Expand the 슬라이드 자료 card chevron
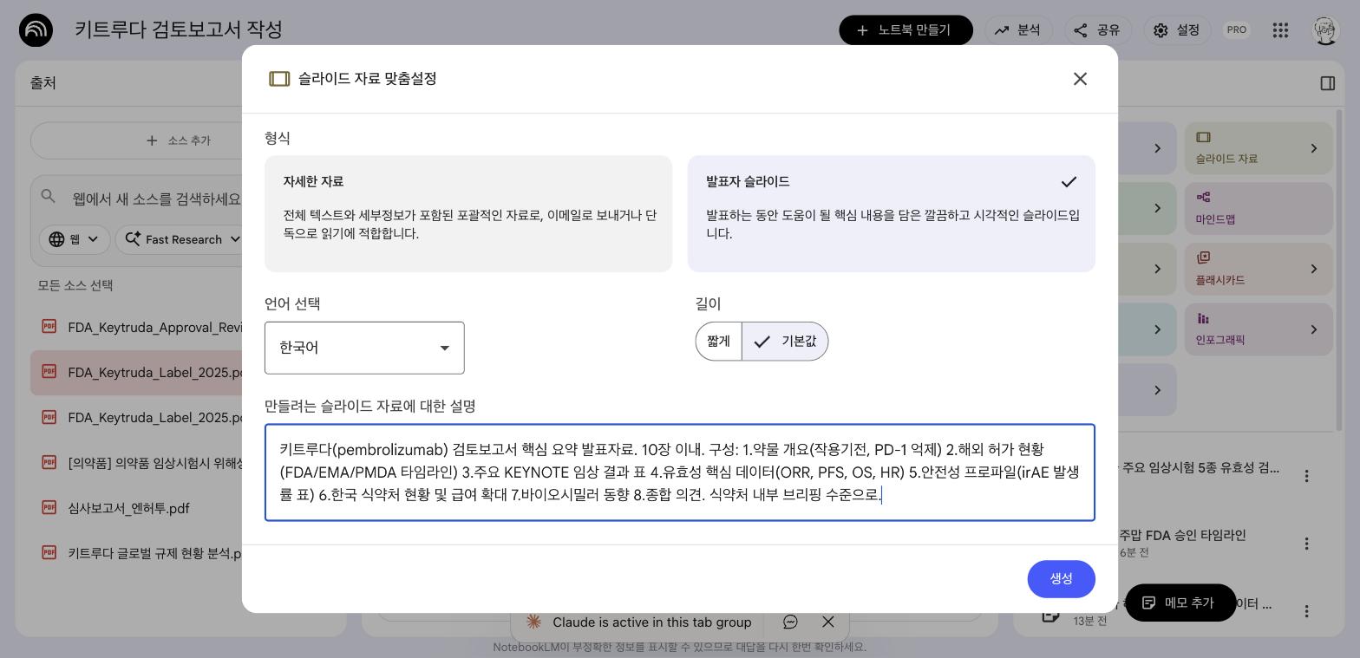 click(x=1313, y=148)
